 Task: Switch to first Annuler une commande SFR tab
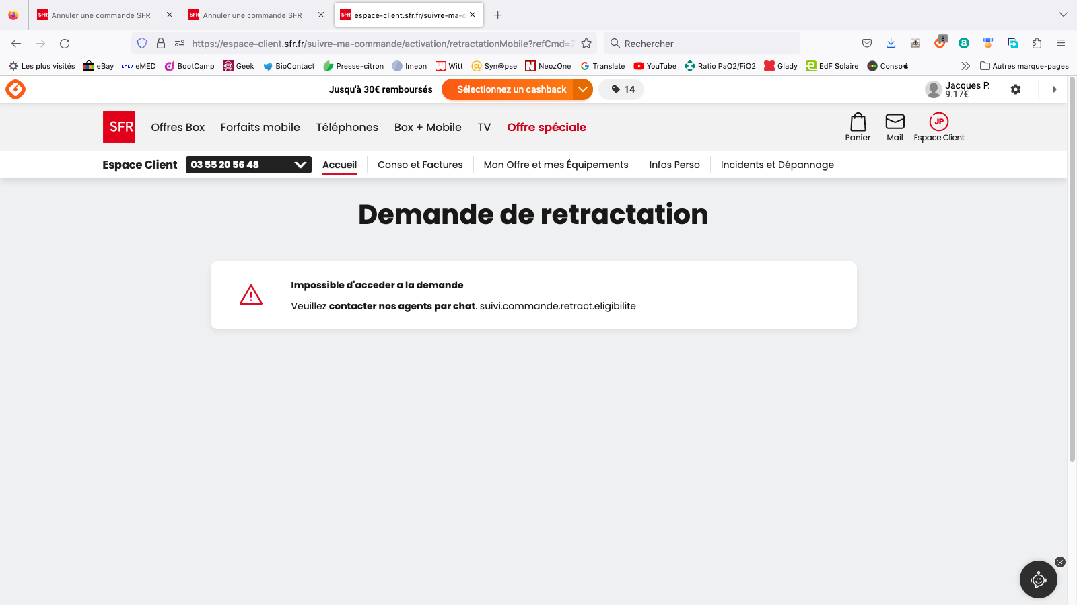(101, 14)
